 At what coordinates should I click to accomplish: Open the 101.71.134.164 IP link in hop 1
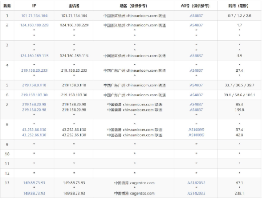pyautogui.click(x=34, y=16)
